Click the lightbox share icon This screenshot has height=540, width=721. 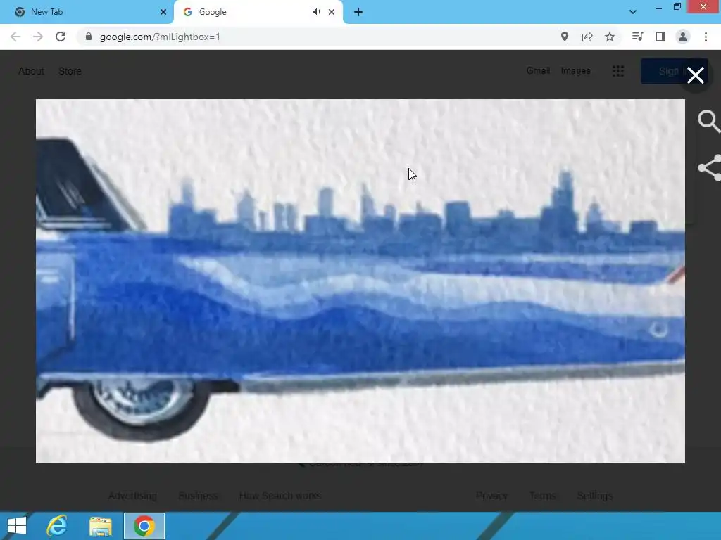[x=710, y=167]
